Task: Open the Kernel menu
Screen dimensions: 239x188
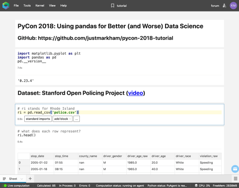Action: pos(40,6)
